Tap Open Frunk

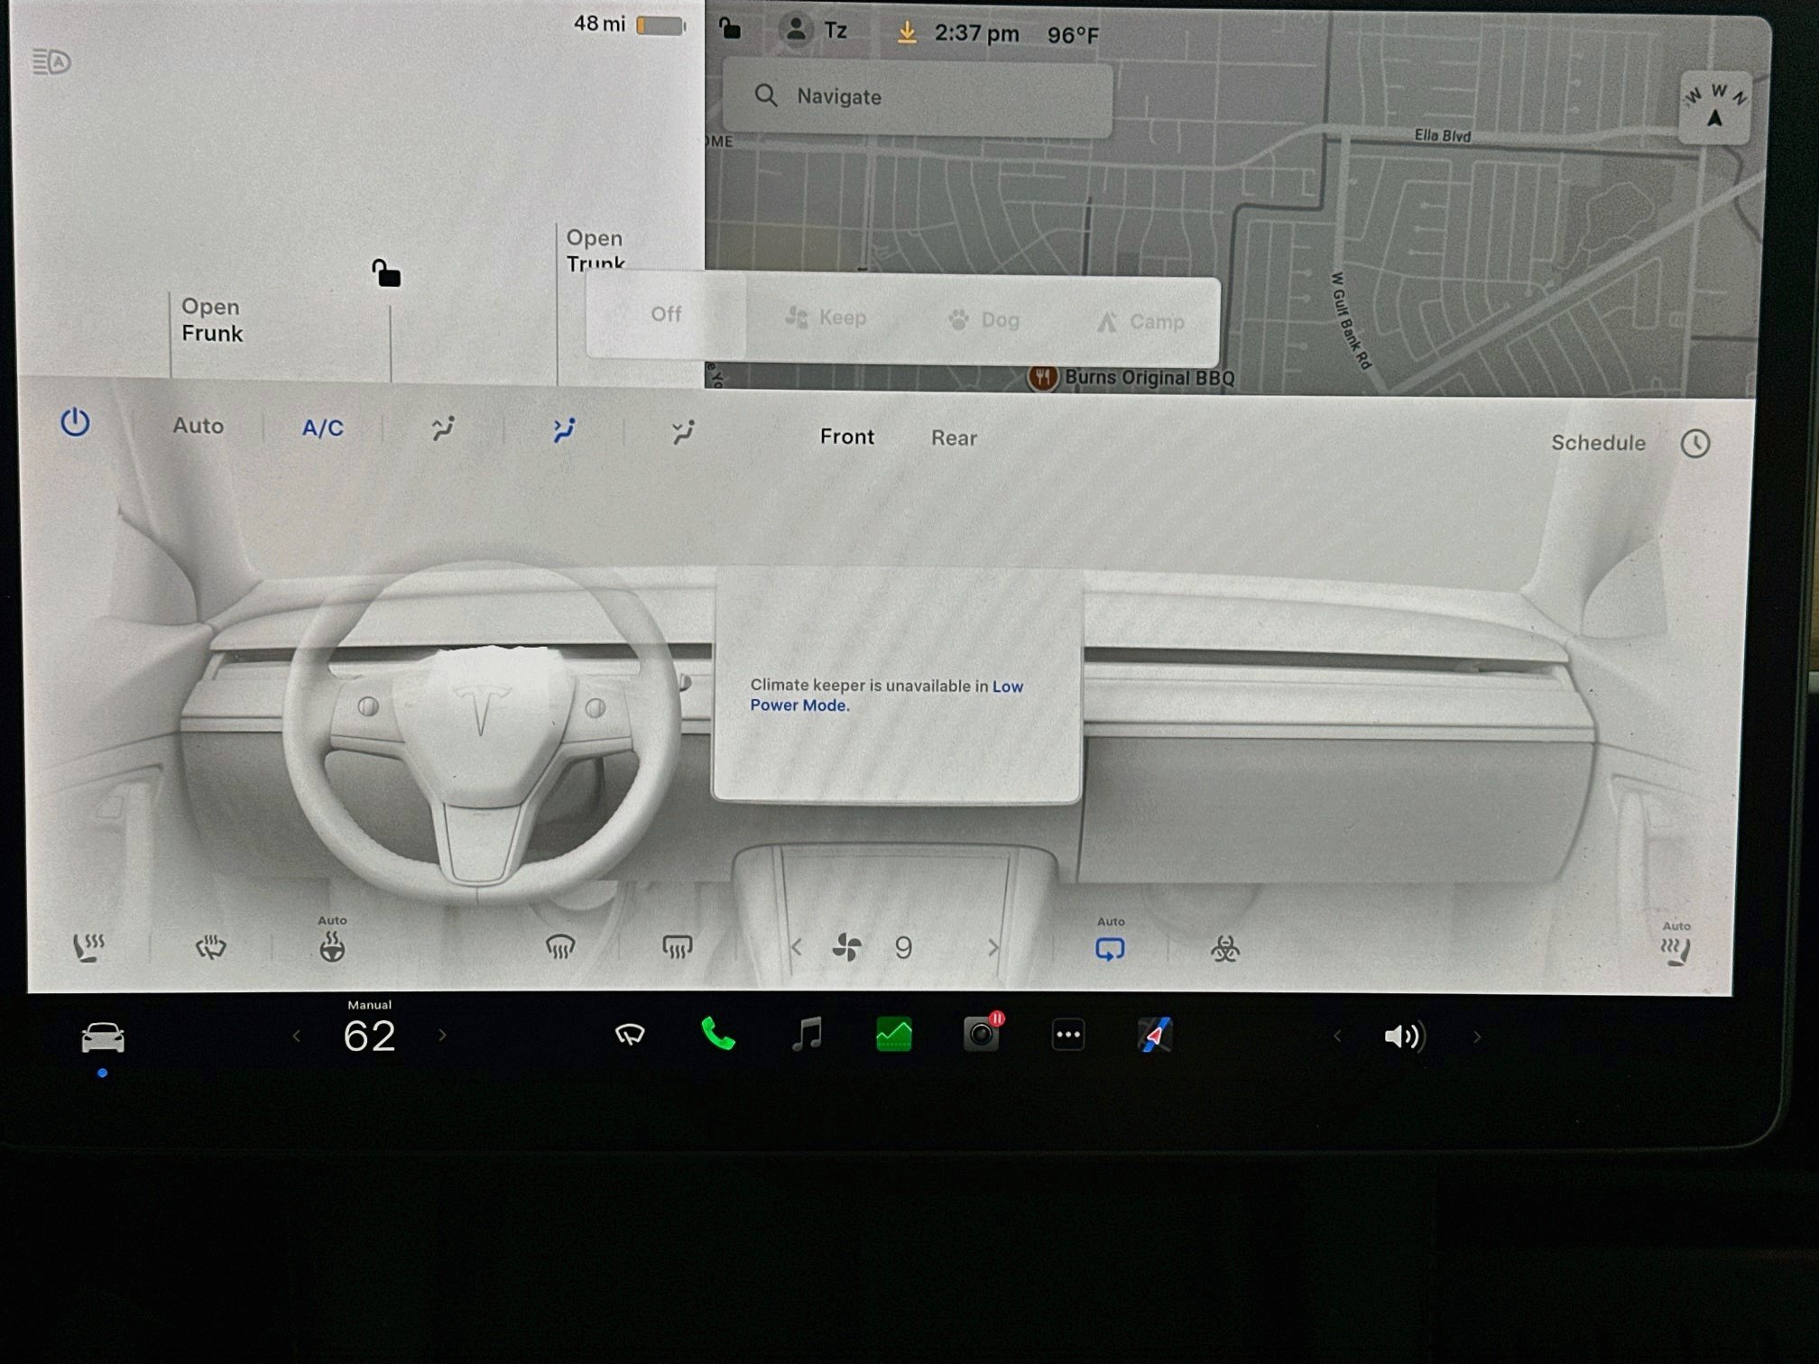[212, 320]
